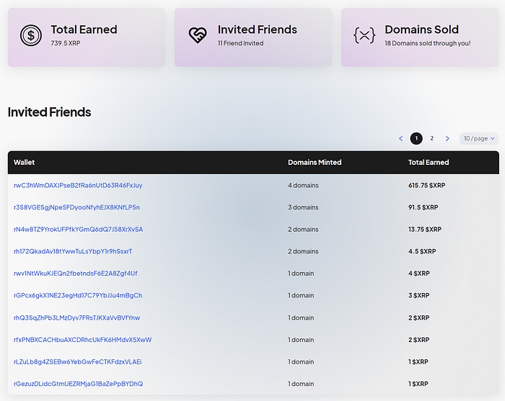Open wallet rh172QkadAv18tYwwTuLsYbpY1r9hSsxrT
Image resolution: width=505 pixels, height=401 pixels.
pos(73,251)
